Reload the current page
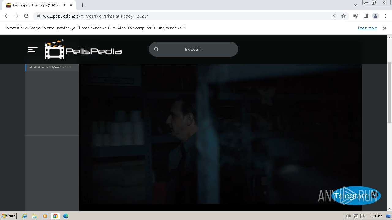The width and height of the screenshot is (392, 220). click(x=26, y=16)
